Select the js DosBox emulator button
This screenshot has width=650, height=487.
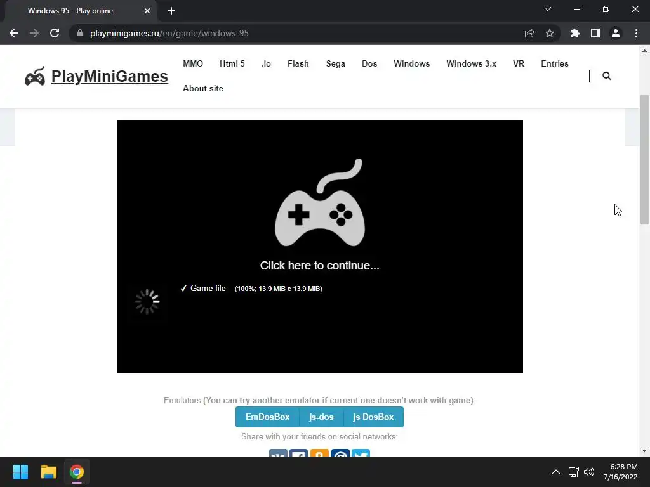coord(373,417)
